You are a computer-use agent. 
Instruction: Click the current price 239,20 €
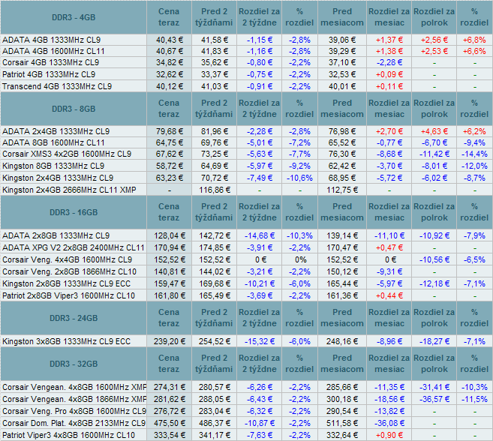[170, 341]
